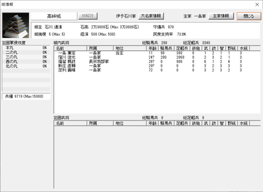Click the 高峠城 castle name field
This screenshot has height=192, width=263.
coord(54,16)
